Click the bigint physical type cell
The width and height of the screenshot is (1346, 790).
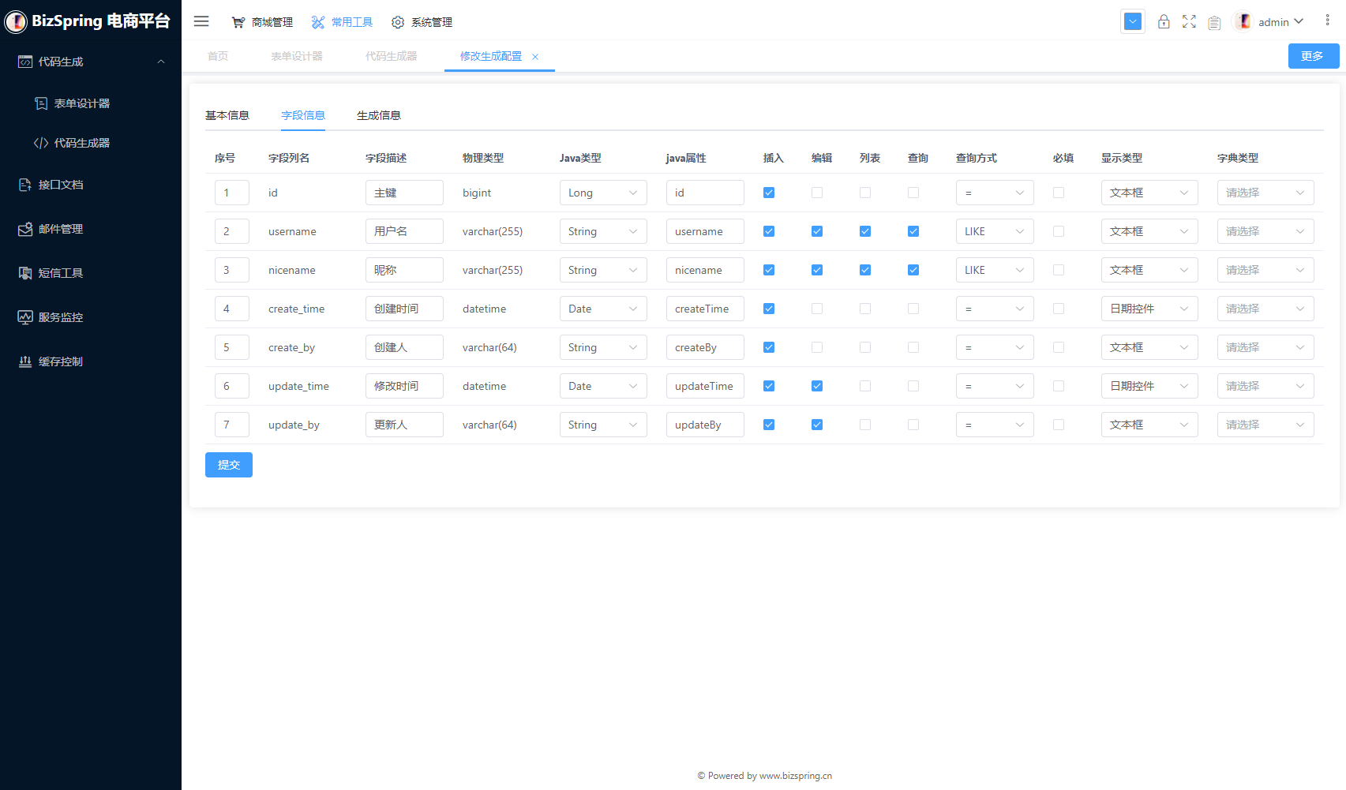coord(477,193)
